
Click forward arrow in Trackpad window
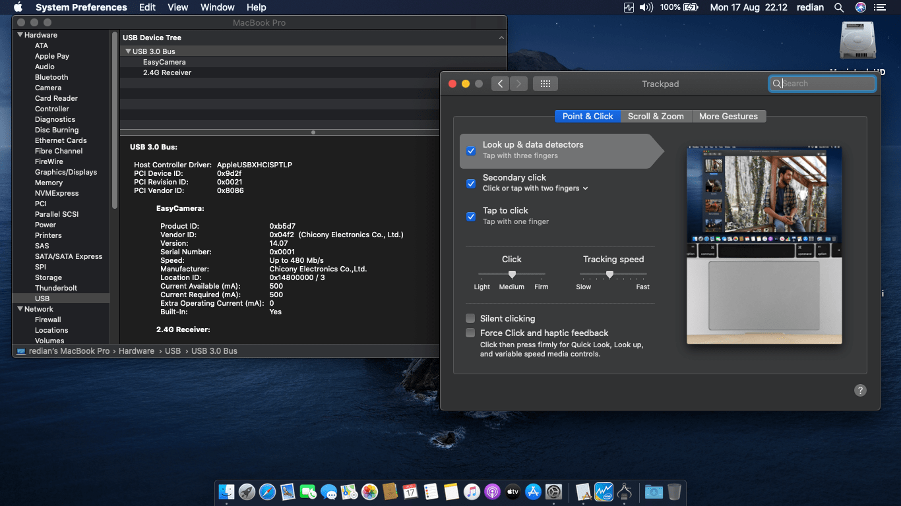[x=518, y=84]
